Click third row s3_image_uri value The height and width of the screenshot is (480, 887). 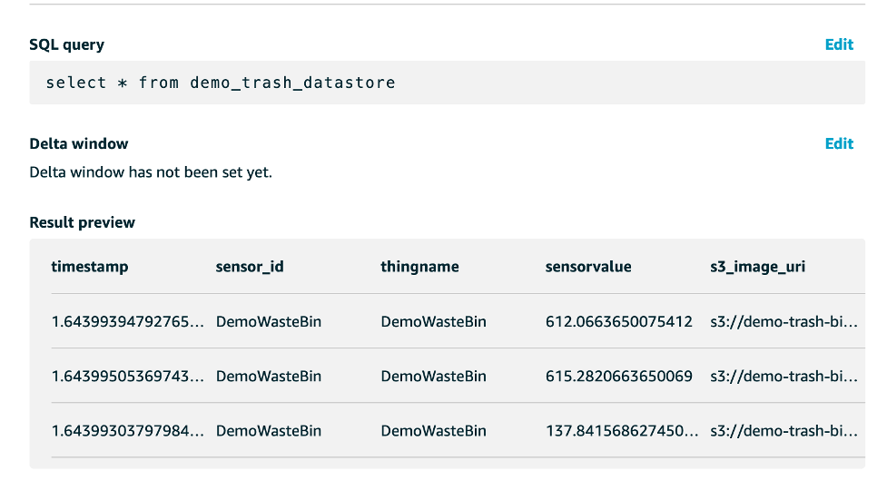(783, 430)
